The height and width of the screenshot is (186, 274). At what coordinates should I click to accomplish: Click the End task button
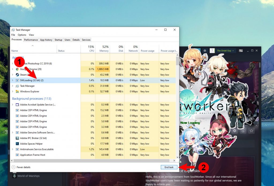[169, 167]
